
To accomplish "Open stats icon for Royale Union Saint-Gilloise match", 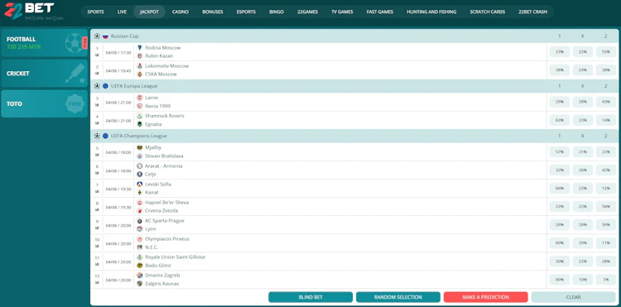I will [x=97, y=264].
